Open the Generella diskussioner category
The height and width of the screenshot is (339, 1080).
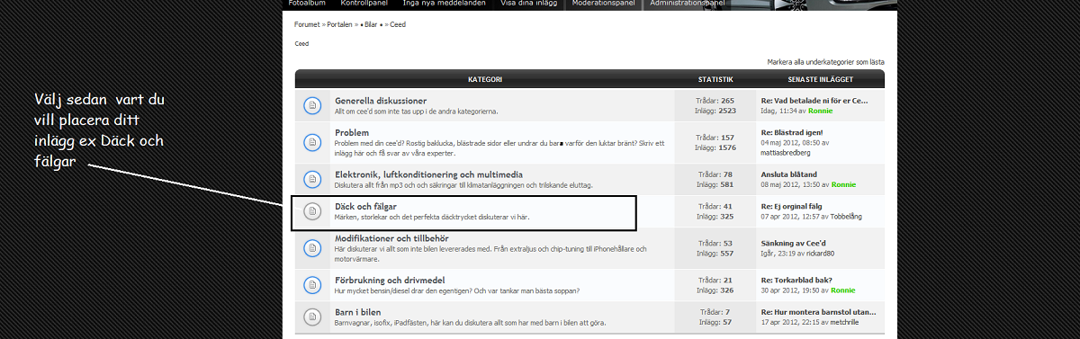click(x=381, y=101)
